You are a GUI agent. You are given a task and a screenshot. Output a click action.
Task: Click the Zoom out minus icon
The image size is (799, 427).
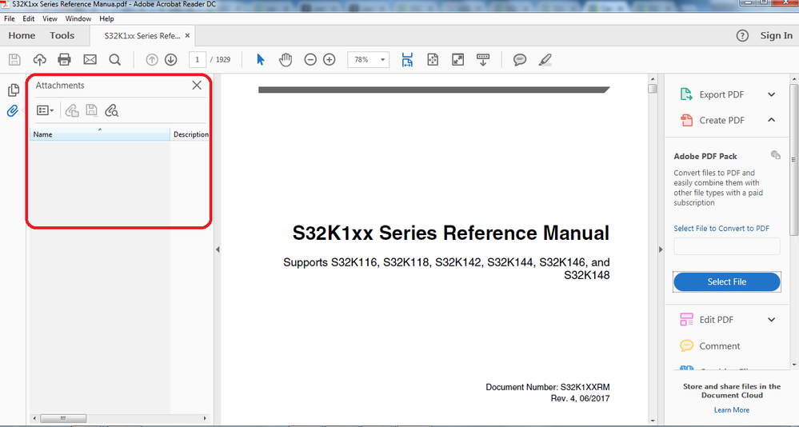pos(310,60)
